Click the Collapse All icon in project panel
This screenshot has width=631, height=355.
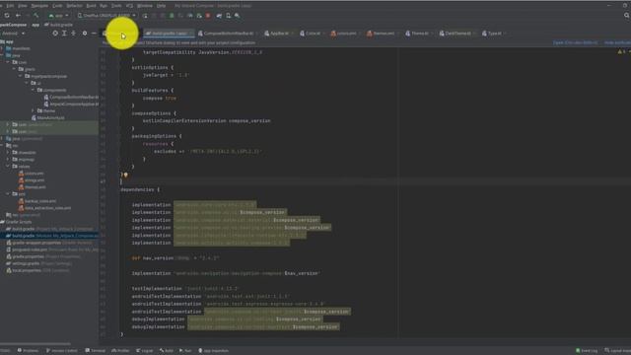73,34
